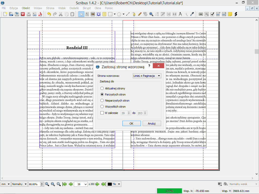
Task: Select the Image Frame tool
Action: (93, 14)
